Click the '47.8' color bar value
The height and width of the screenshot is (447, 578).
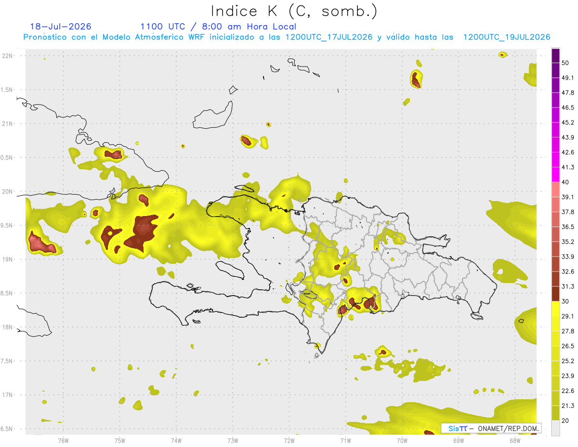pos(568,93)
